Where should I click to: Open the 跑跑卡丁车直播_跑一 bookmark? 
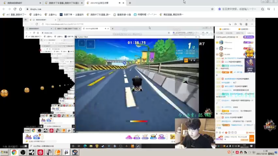click(98, 15)
